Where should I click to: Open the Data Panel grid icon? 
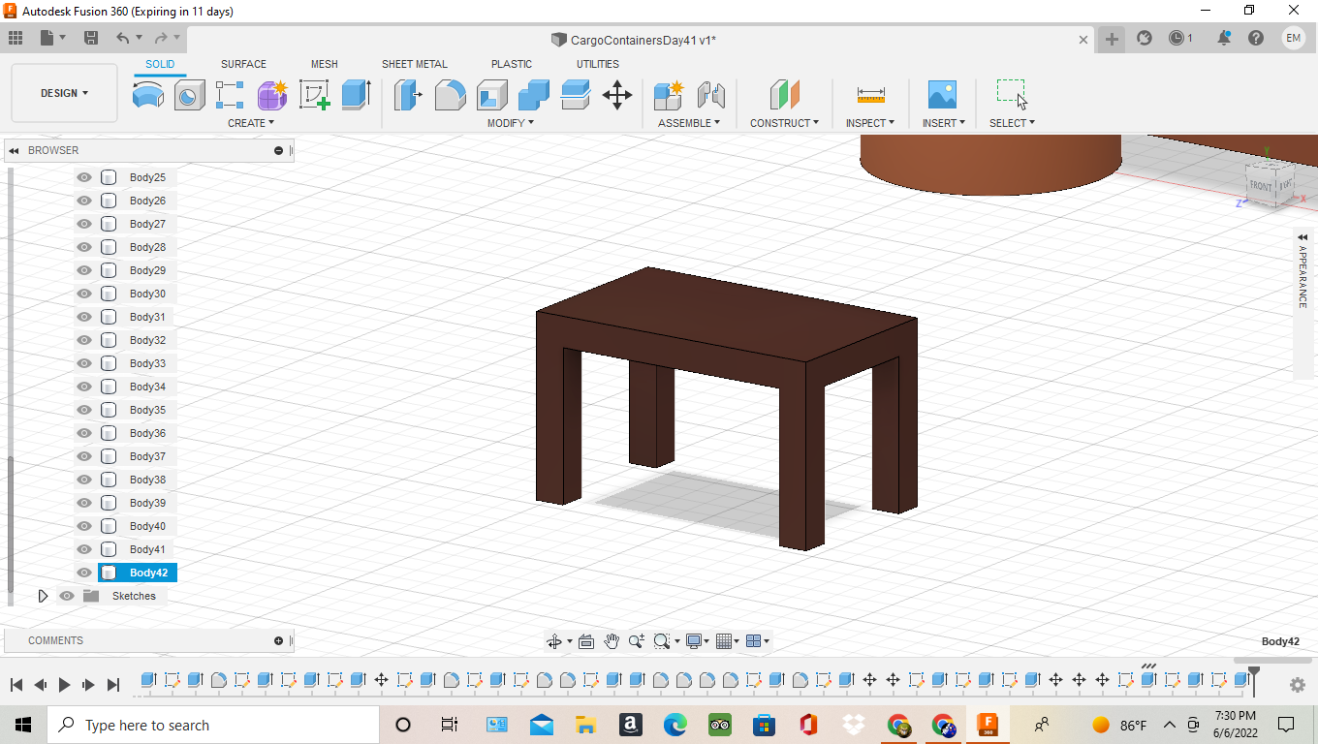tap(15, 38)
